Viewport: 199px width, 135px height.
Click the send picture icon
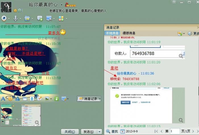pos(47,98)
